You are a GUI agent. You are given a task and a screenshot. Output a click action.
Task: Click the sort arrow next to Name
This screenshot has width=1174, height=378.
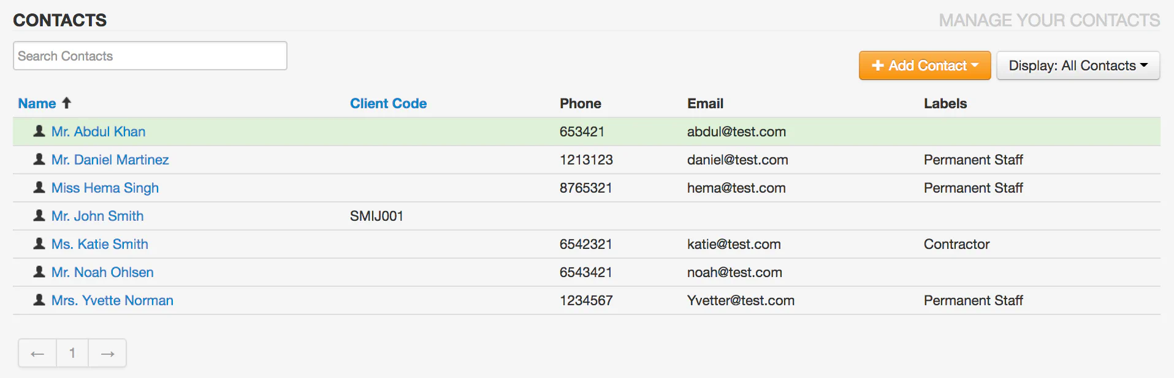pyautogui.click(x=66, y=103)
